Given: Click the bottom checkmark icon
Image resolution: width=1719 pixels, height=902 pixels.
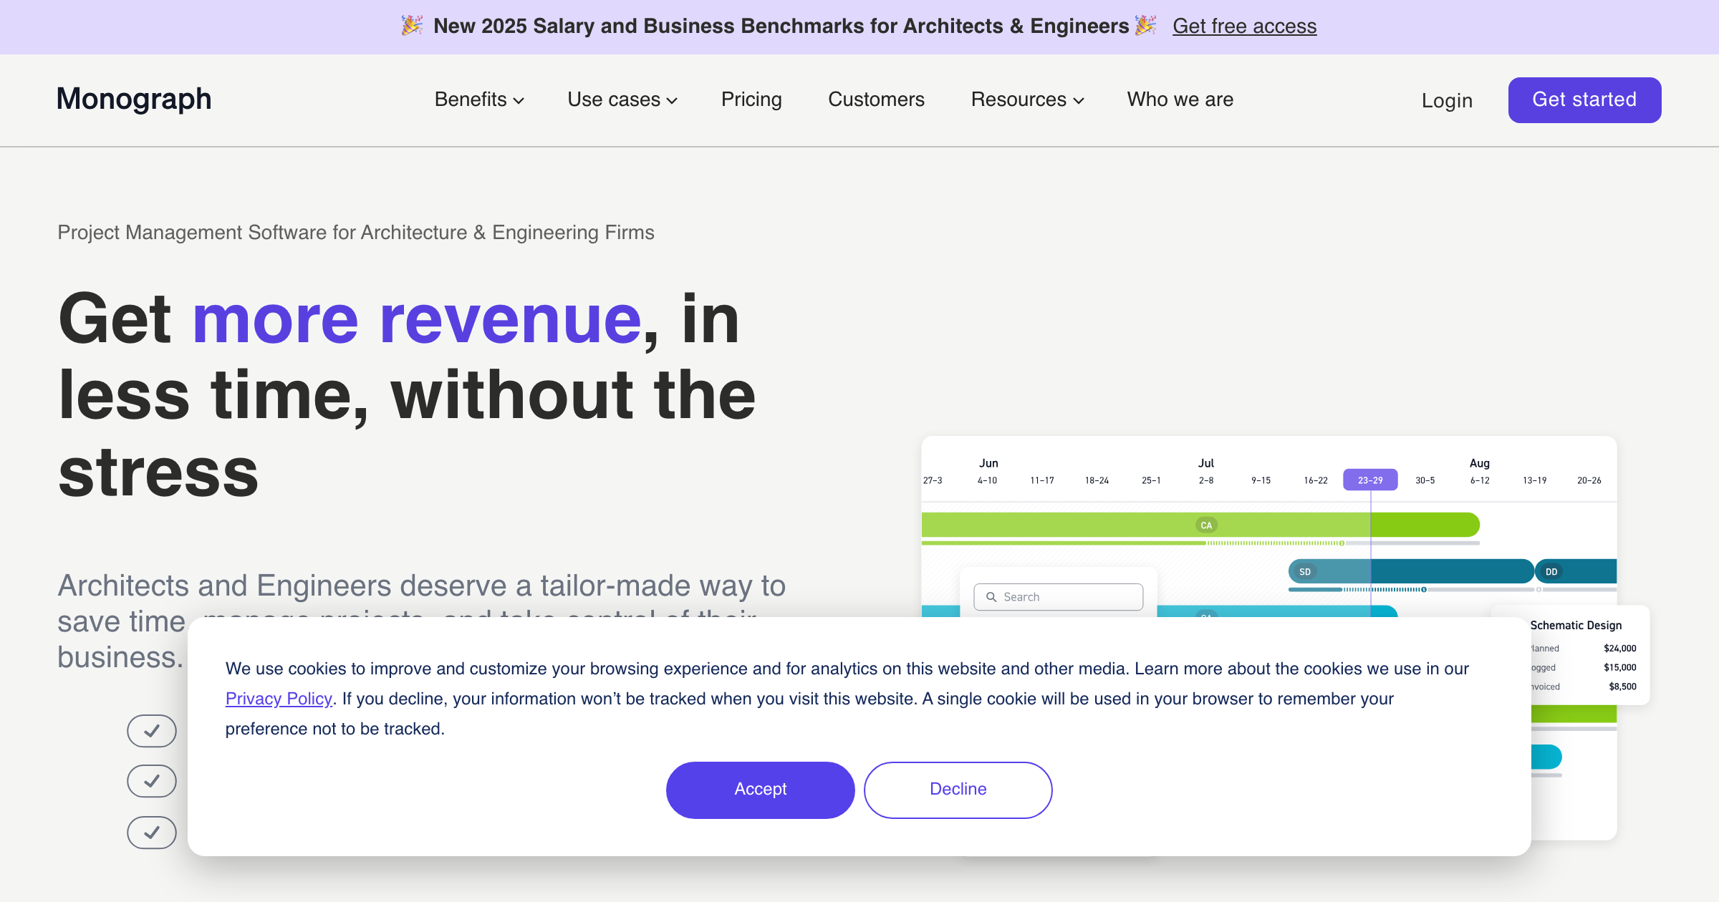Looking at the screenshot, I should [151, 833].
